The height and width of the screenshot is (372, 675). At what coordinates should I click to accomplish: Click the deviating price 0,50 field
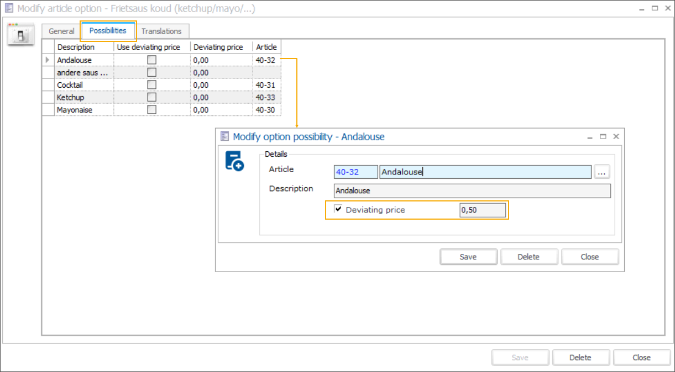point(482,210)
